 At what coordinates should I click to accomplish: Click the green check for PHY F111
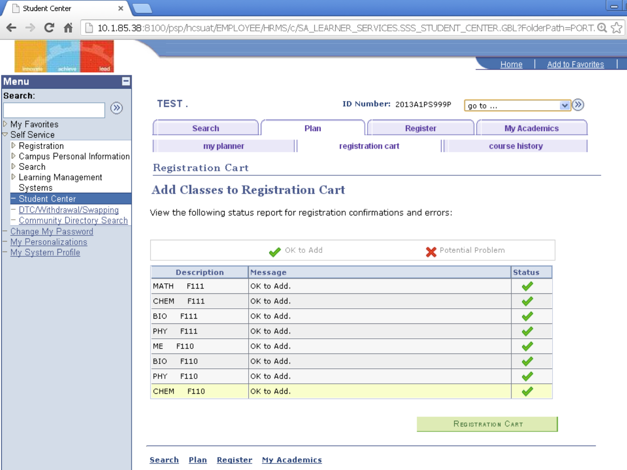point(527,331)
